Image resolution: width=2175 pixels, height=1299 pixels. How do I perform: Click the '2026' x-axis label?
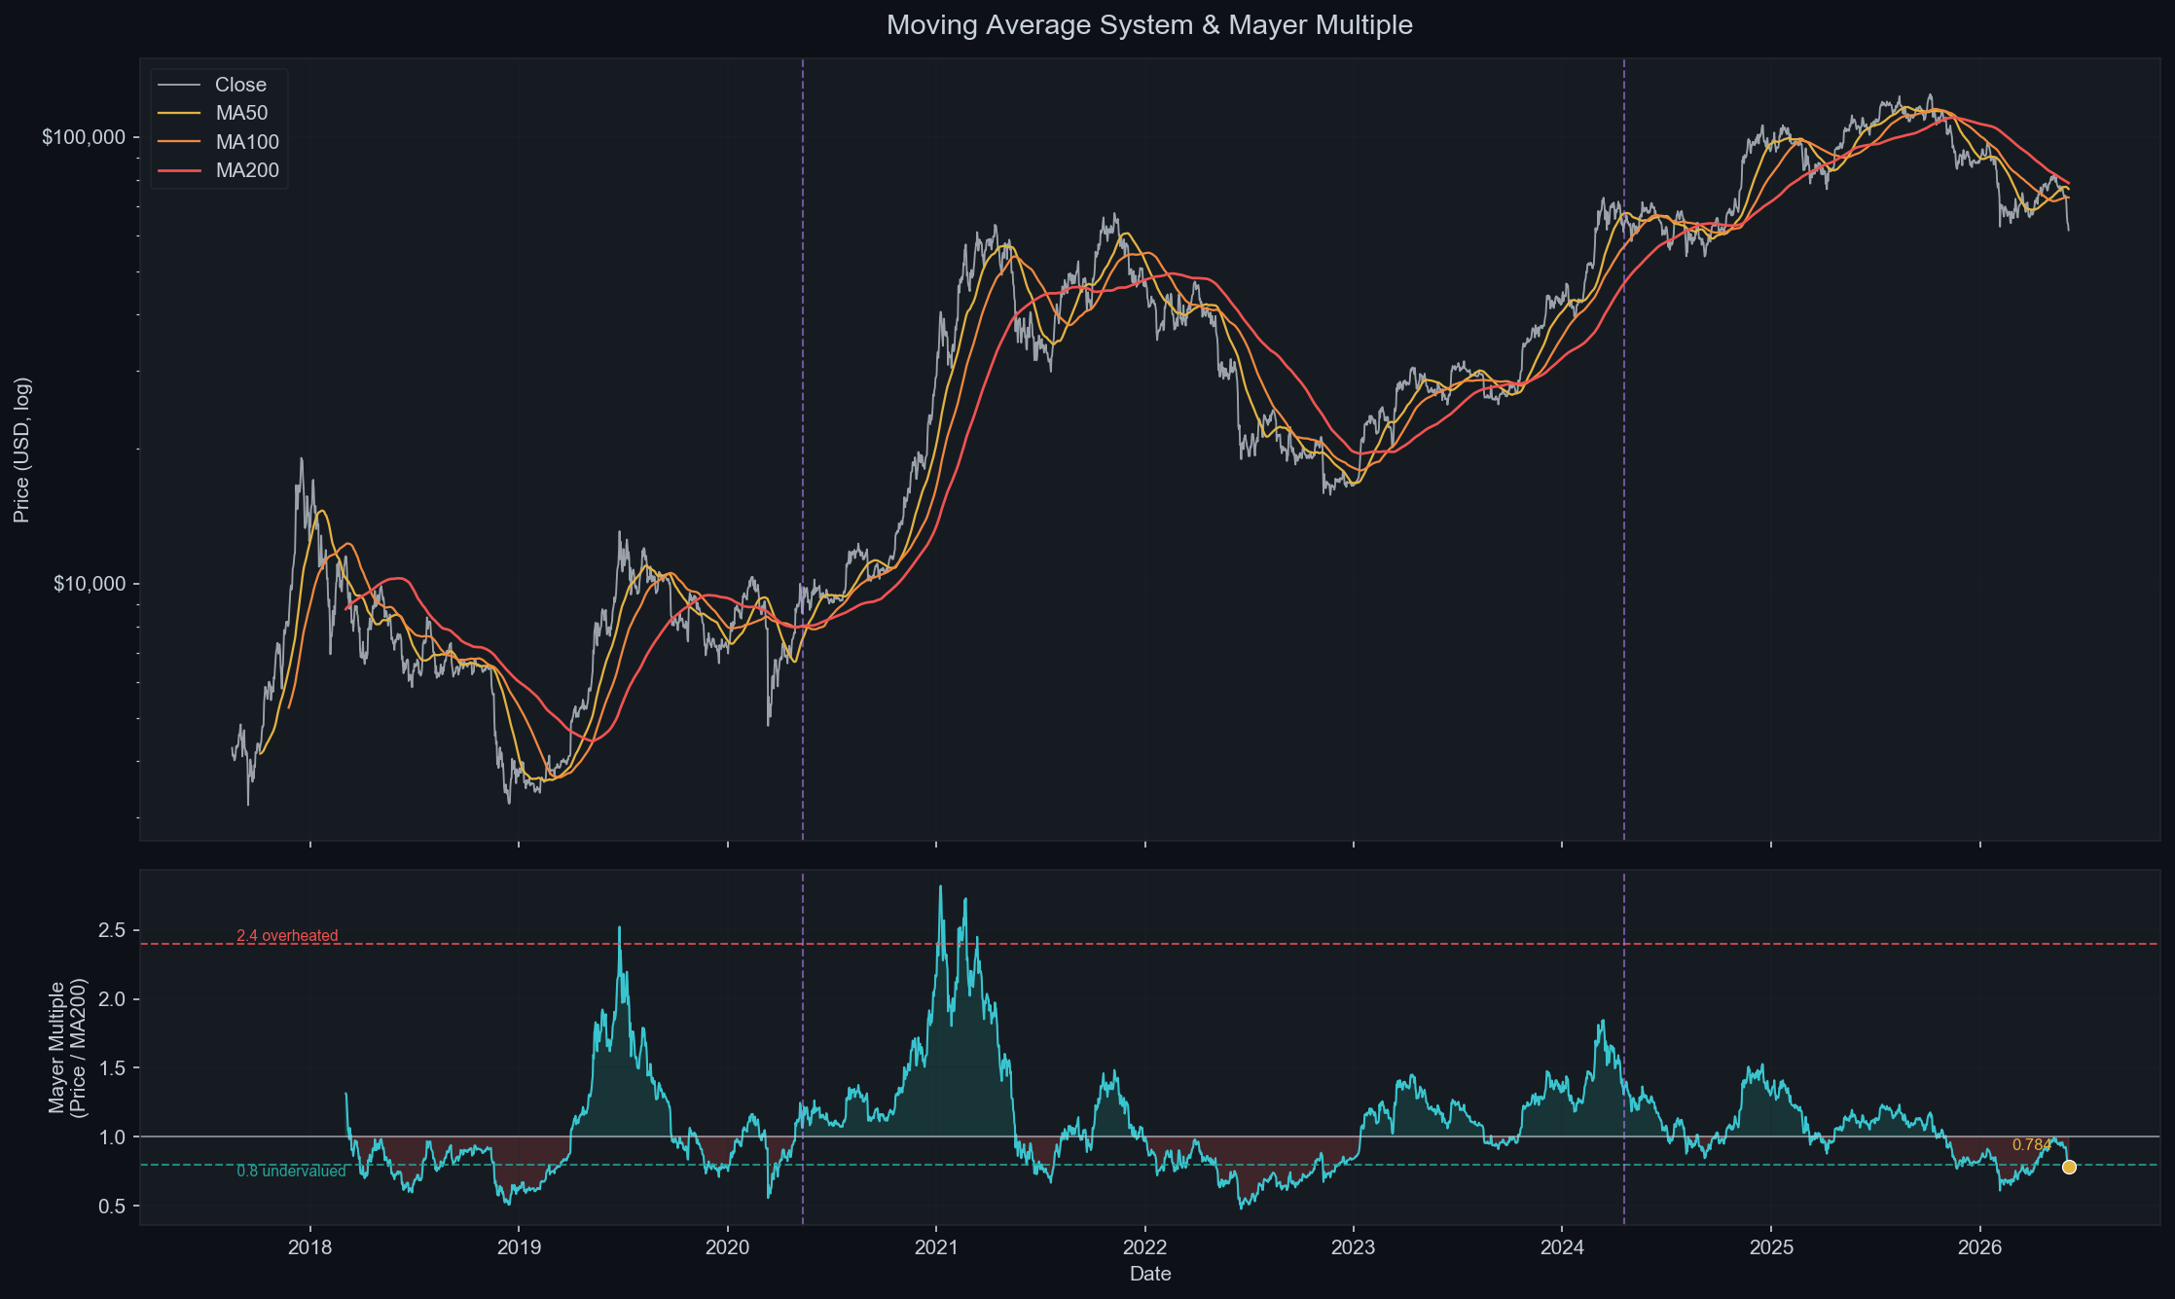click(1980, 1248)
